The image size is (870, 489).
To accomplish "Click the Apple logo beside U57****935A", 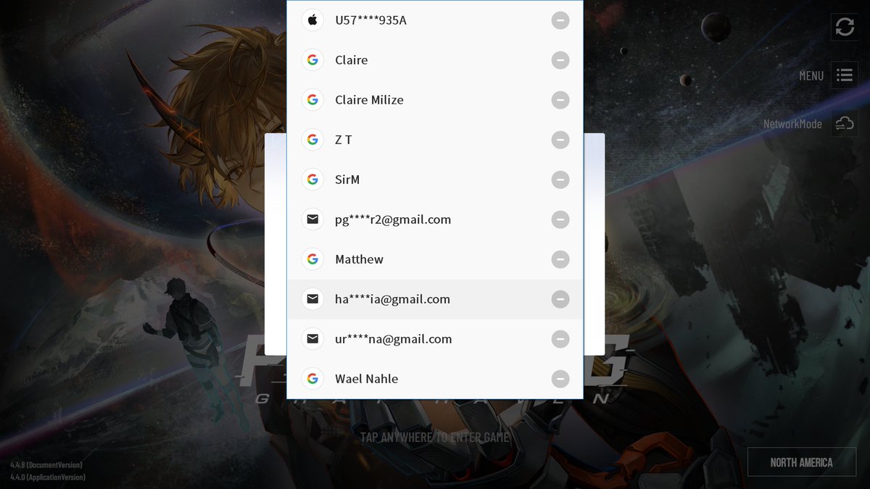I will pyautogui.click(x=312, y=20).
